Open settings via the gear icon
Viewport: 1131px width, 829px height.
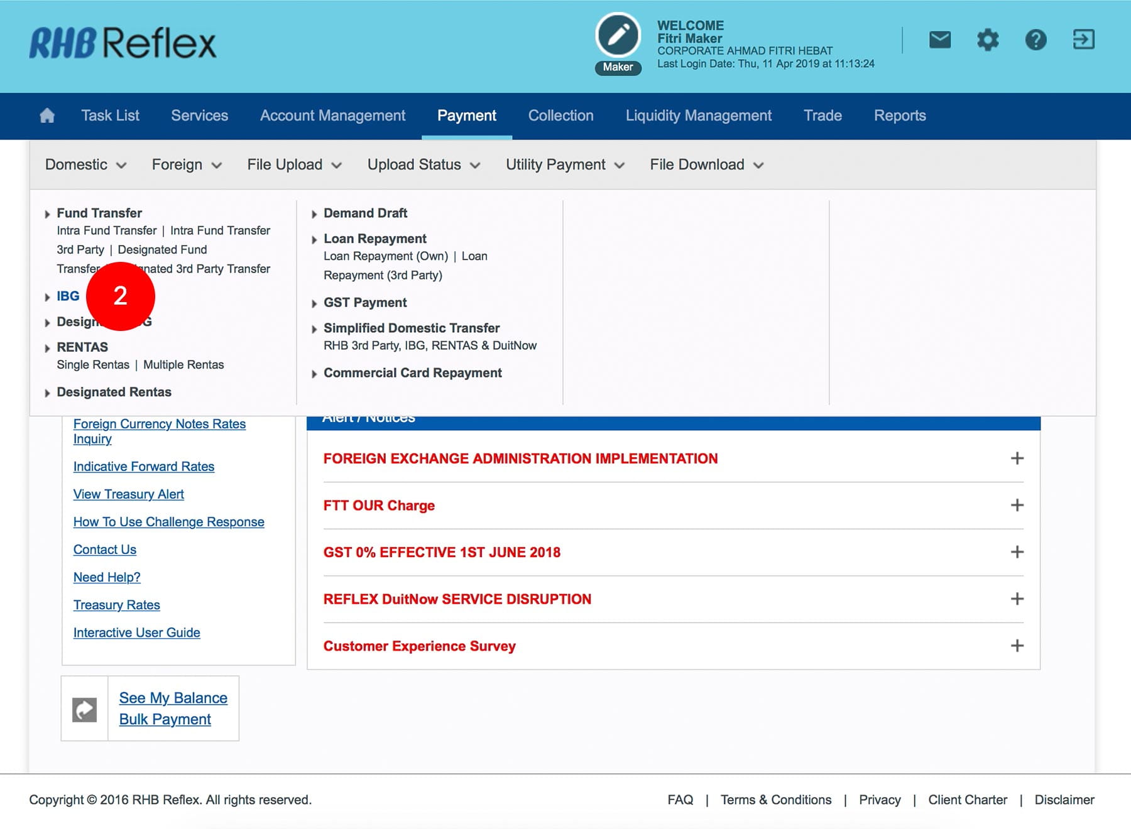click(x=988, y=40)
